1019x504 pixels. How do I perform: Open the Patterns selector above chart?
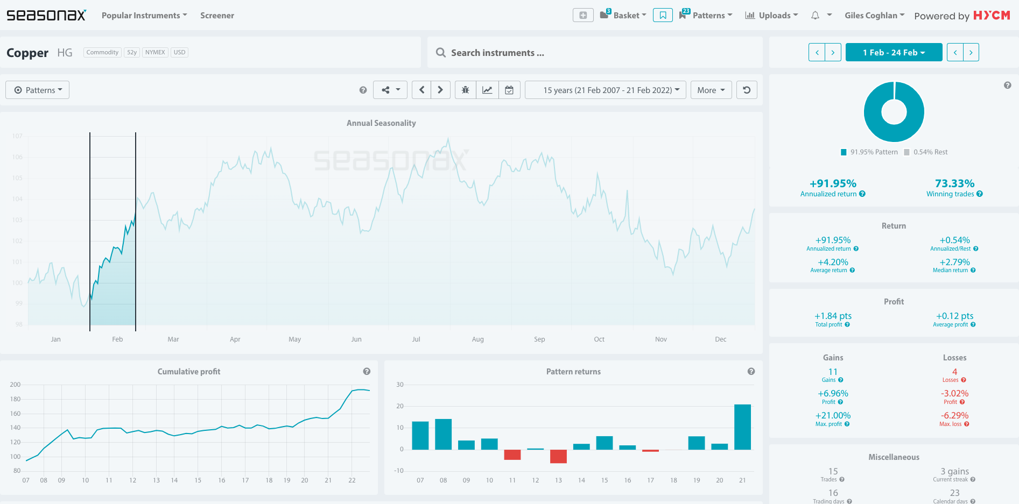pyautogui.click(x=38, y=90)
